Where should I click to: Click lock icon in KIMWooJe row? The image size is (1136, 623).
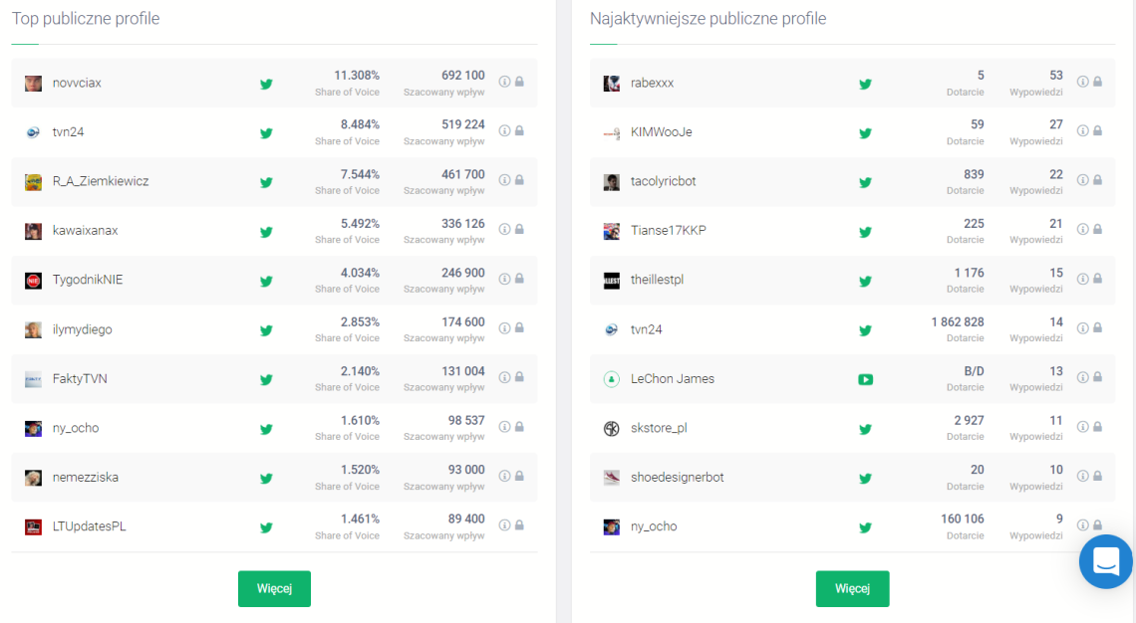[x=1097, y=131]
